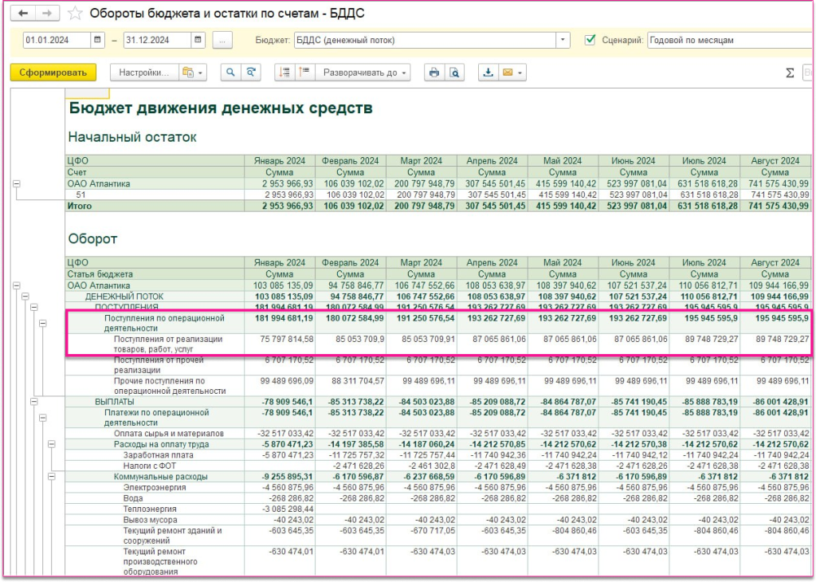This screenshot has height=582, width=816.
Task: Collapse Поступления по операционной деятельности group
Action: [x=43, y=323]
